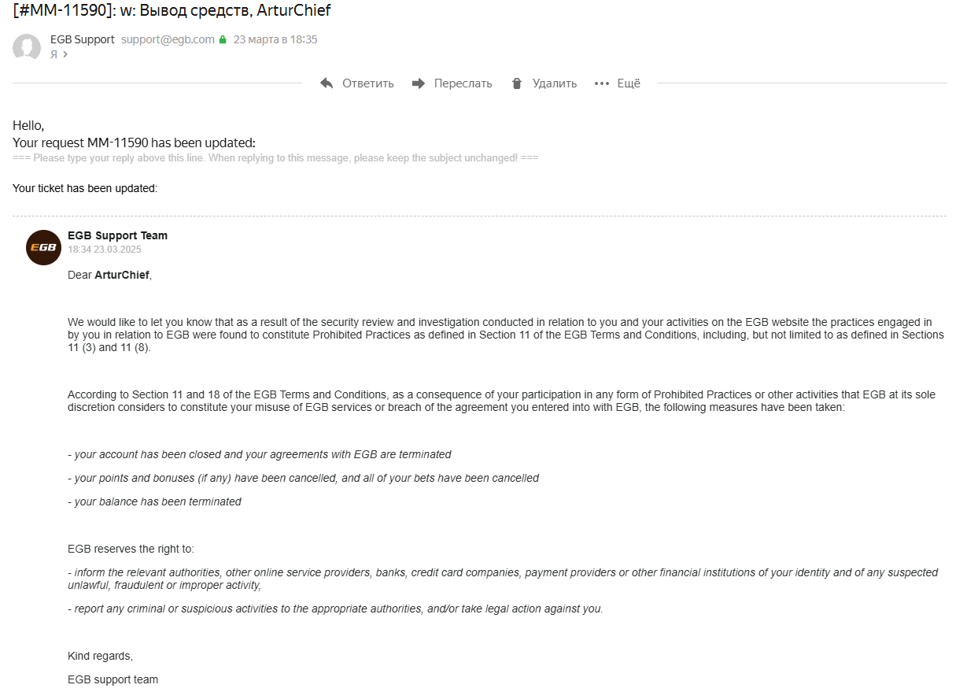Click the green lock security icon
This screenshot has width=967, height=692.
click(x=223, y=39)
